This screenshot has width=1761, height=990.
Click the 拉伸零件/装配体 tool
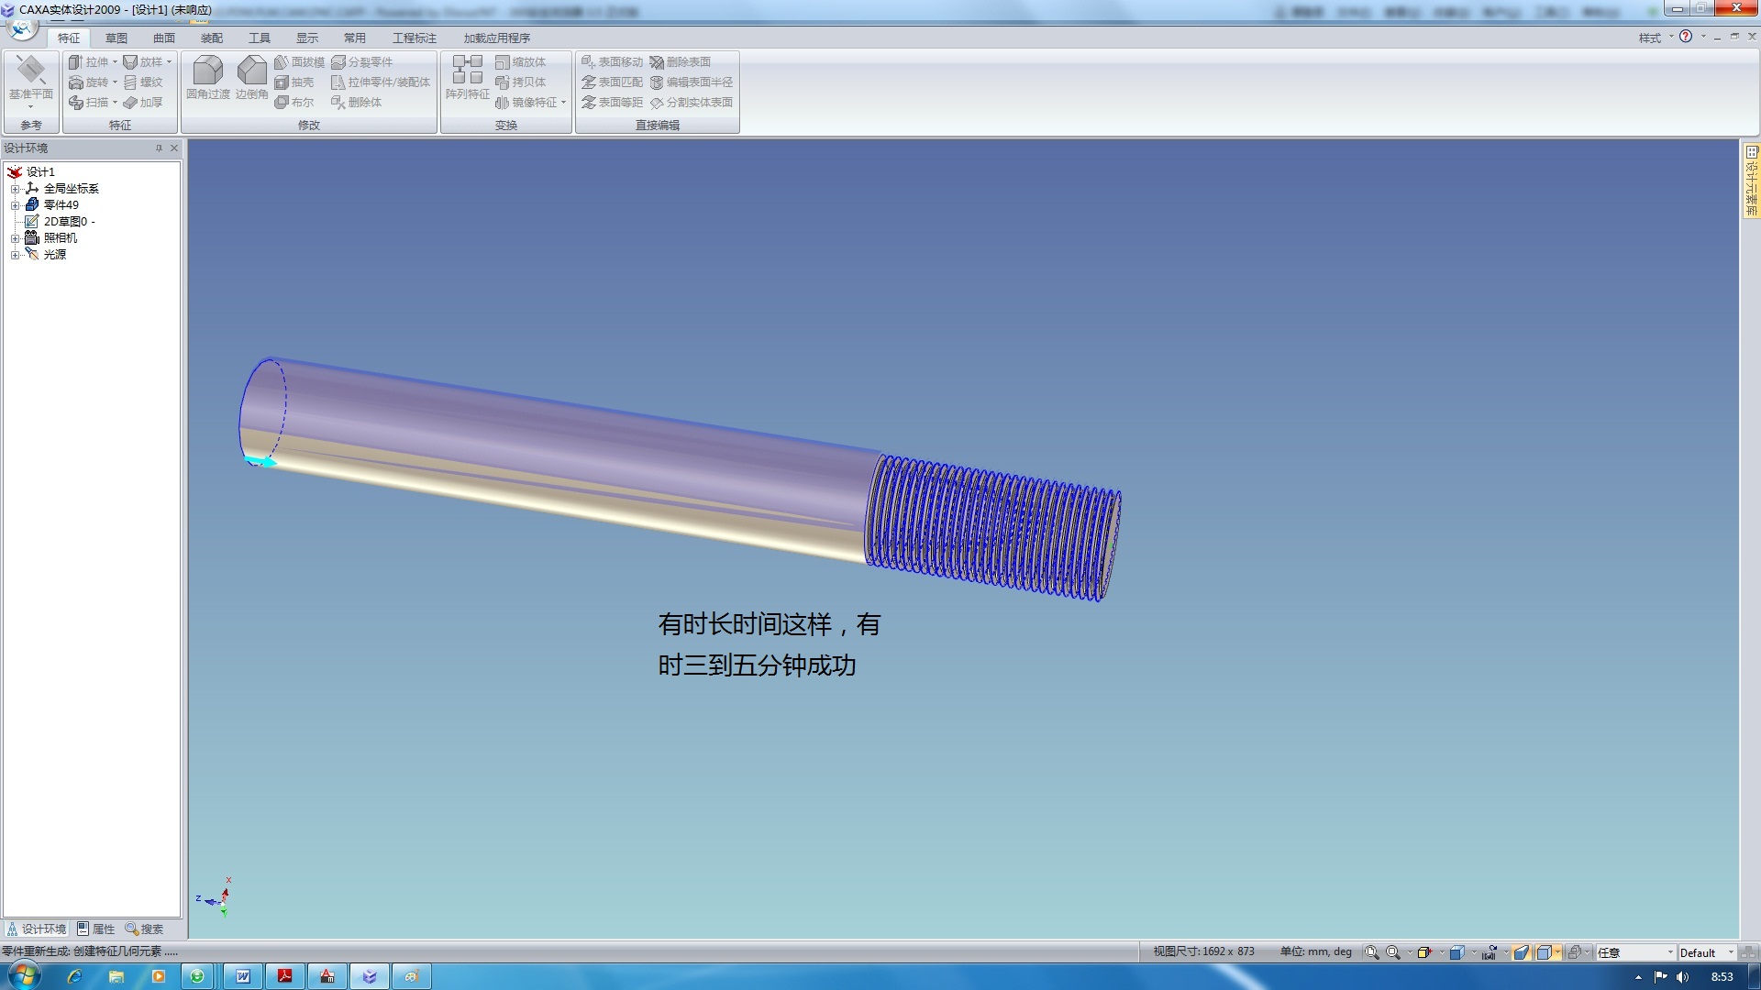(x=380, y=82)
